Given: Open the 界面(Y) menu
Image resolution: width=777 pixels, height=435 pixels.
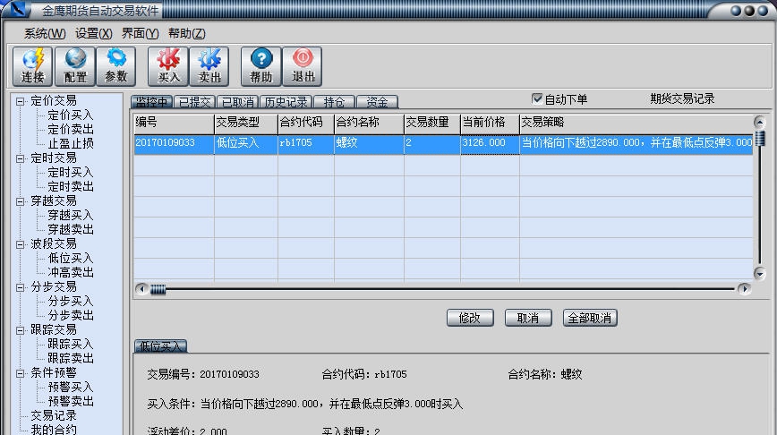Looking at the screenshot, I should coord(141,33).
